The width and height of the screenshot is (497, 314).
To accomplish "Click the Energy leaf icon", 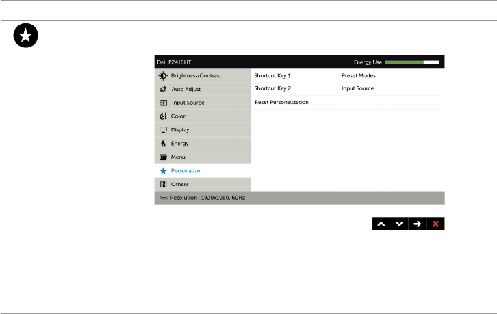I will 163,144.
